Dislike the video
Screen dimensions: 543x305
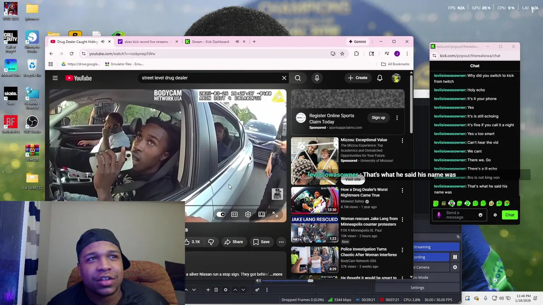click(x=211, y=242)
